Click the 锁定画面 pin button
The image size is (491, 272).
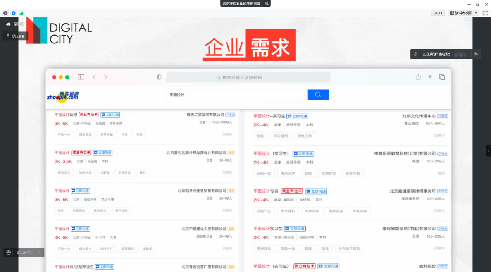coord(16,36)
